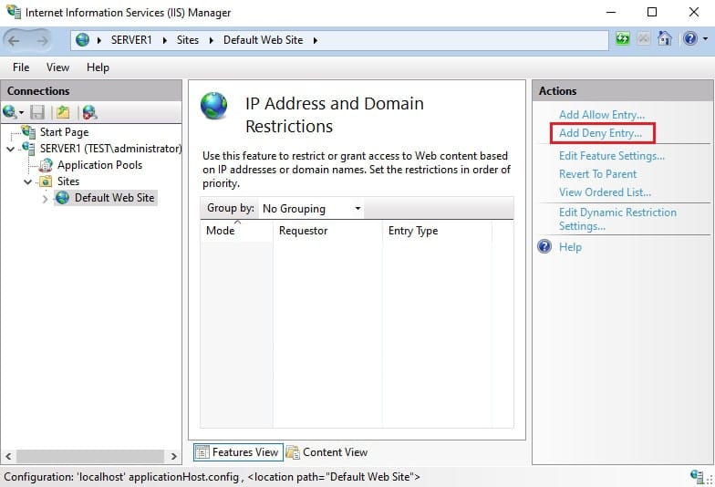Viewport: 715px width, 487px height.
Task: Switch to Features View tab
Action: (x=239, y=452)
